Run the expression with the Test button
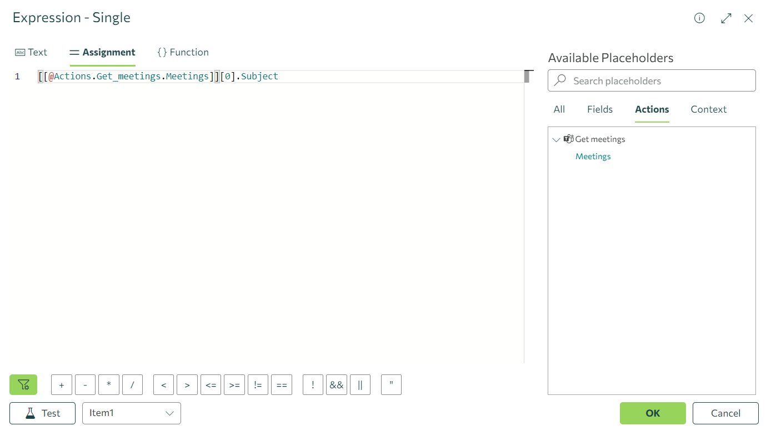Screen dimensions: 766x436 click(42, 413)
